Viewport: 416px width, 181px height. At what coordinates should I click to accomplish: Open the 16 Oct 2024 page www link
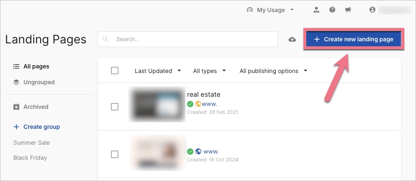tap(211, 151)
